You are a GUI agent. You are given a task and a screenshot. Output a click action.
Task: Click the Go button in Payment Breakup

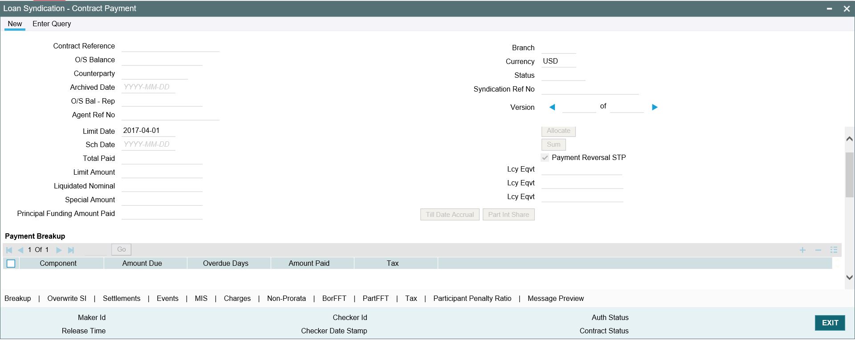pyautogui.click(x=121, y=250)
